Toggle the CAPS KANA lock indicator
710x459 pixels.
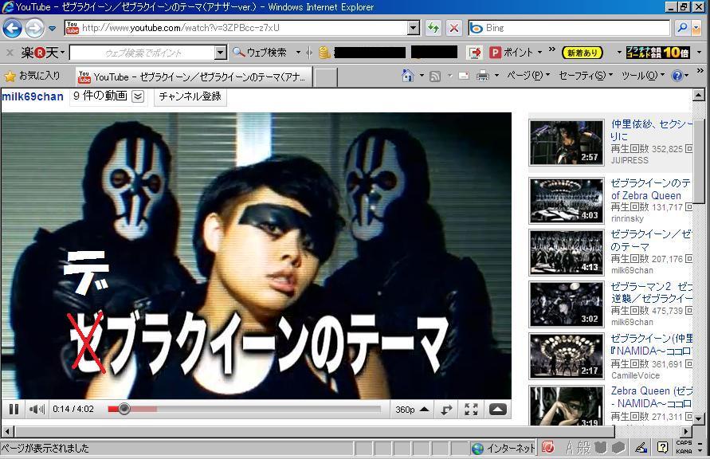[x=684, y=447]
